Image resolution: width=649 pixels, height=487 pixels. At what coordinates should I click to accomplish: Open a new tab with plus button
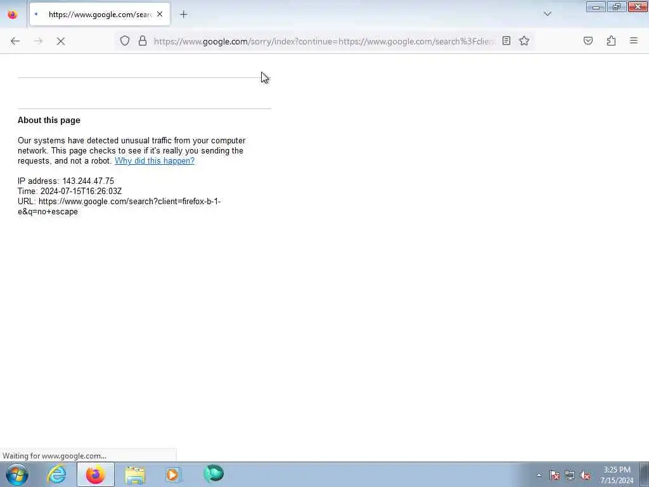coord(183,15)
